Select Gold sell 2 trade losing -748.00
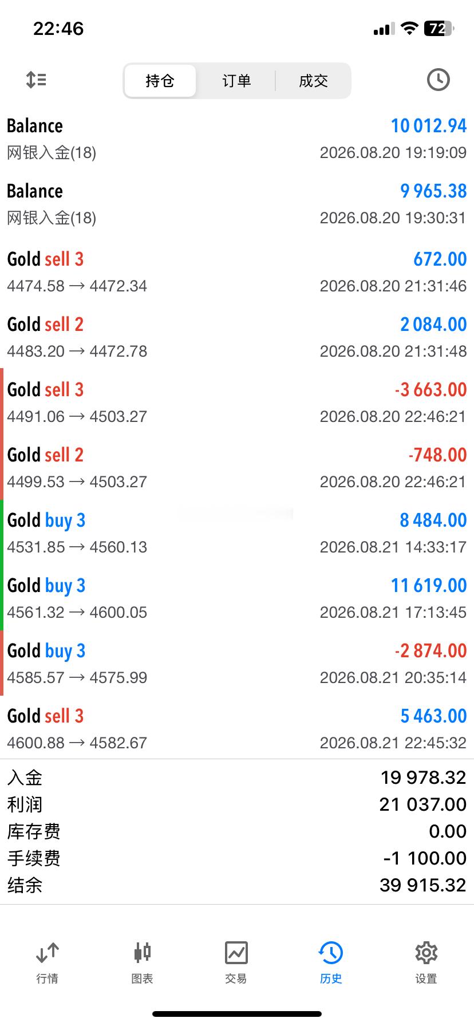Viewport: 474px width, 1026px height. click(x=237, y=467)
